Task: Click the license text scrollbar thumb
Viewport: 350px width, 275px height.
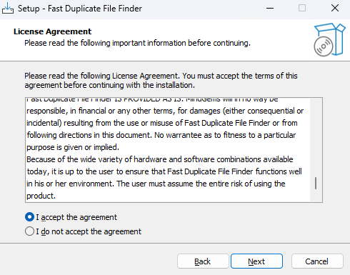Action: (x=316, y=183)
